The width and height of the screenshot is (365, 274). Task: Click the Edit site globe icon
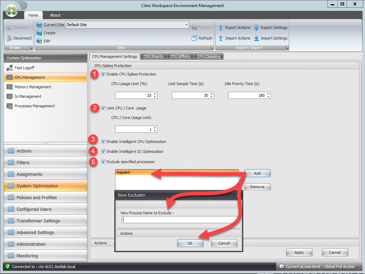pyautogui.click(x=39, y=41)
